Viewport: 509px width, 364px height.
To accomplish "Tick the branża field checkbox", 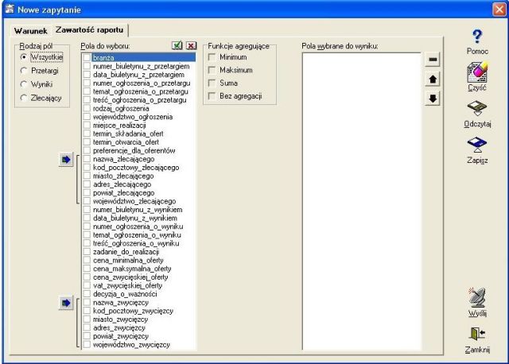I will [87, 58].
